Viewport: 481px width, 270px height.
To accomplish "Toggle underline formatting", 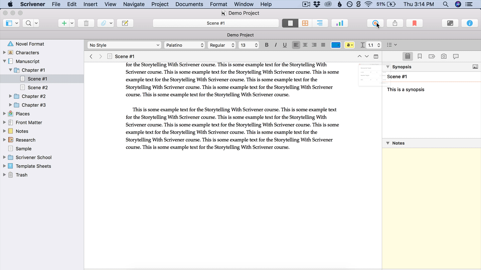I will click(x=285, y=45).
